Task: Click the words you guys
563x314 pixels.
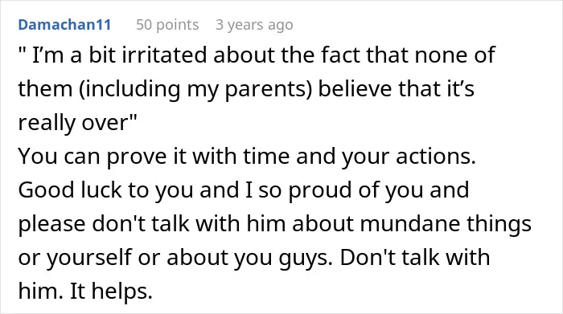Action: 283,258
